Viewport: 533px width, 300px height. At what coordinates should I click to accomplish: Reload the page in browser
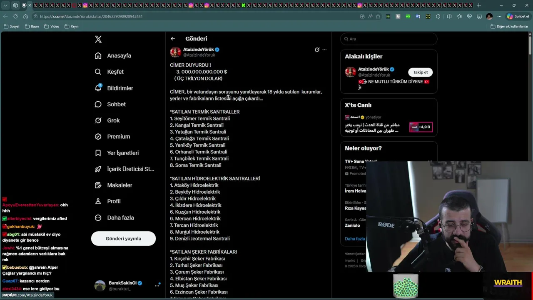click(x=15, y=16)
